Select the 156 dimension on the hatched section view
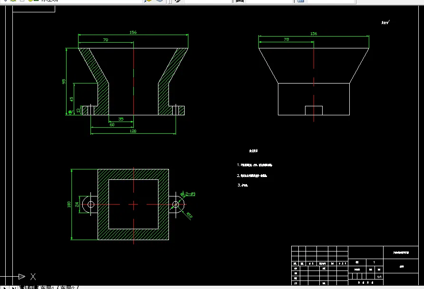This screenshot has height=289, width=424. 133,32
